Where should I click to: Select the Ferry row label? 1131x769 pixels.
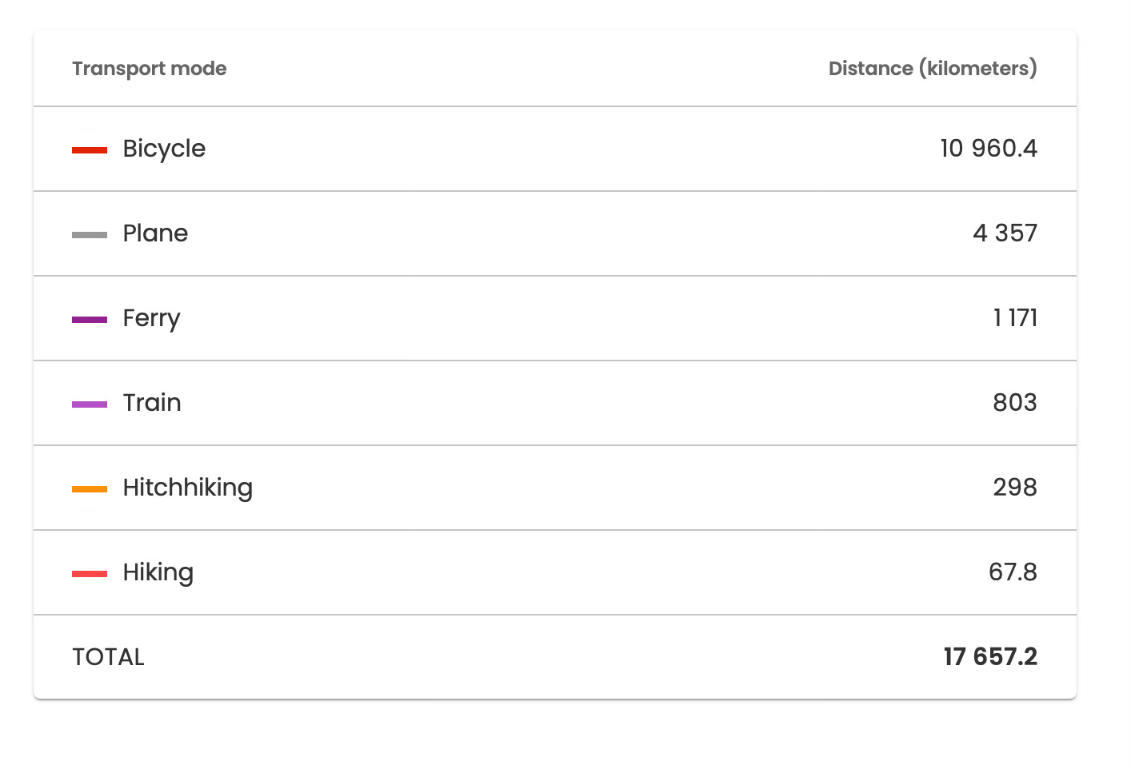[x=151, y=318]
